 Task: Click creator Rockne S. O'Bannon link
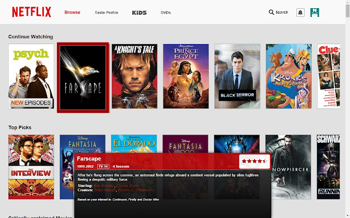135,190
